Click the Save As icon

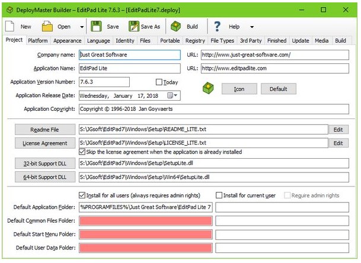134,27
